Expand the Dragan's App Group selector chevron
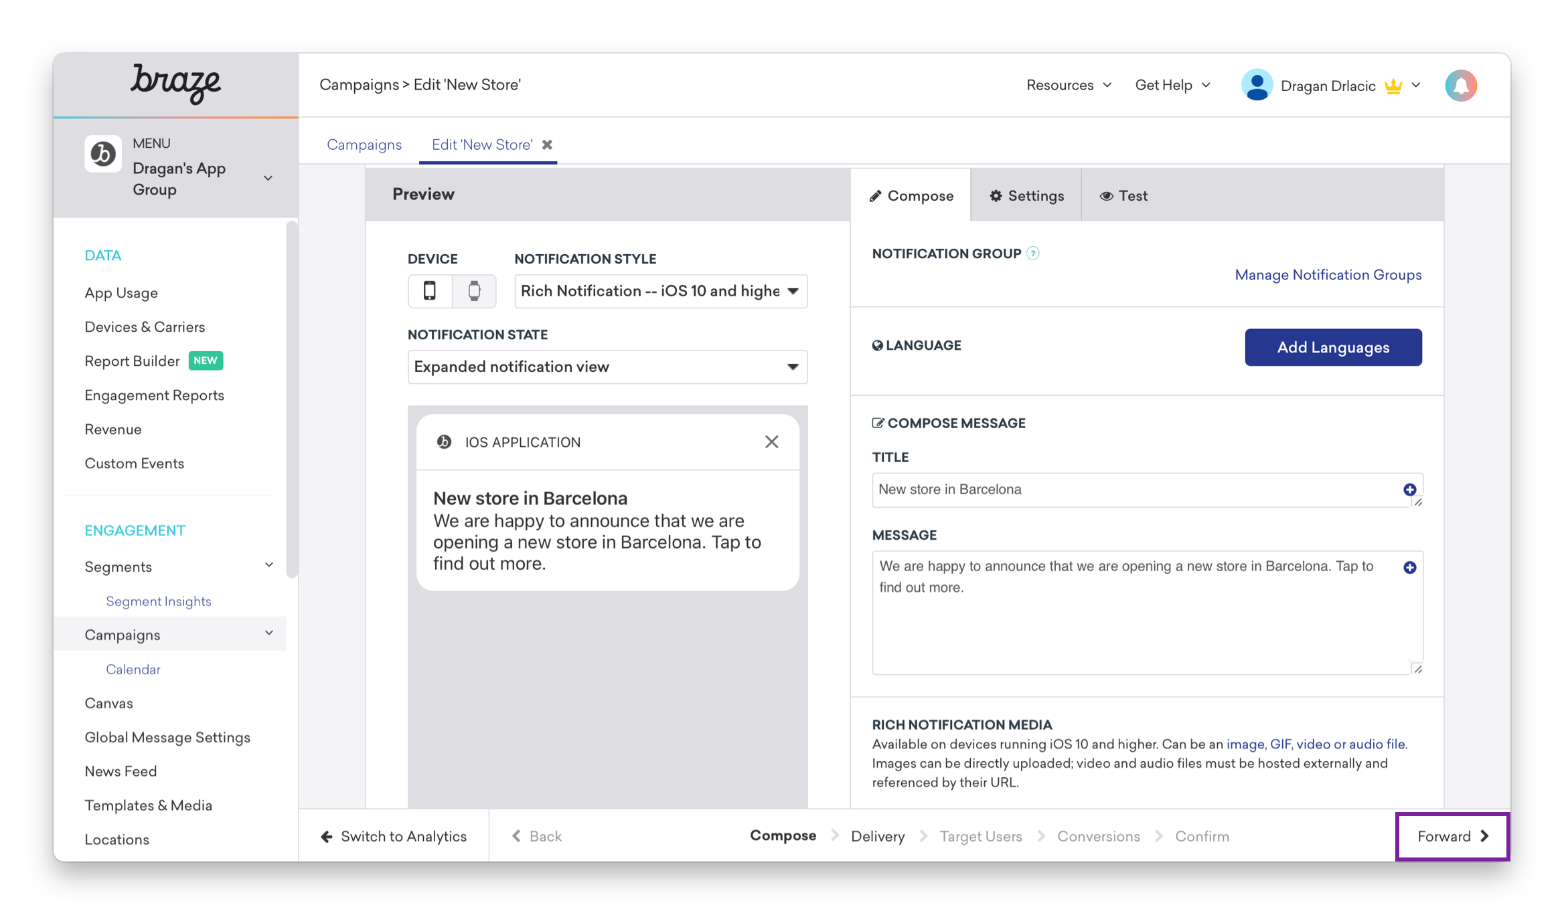1564x915 pixels. pos(268,179)
